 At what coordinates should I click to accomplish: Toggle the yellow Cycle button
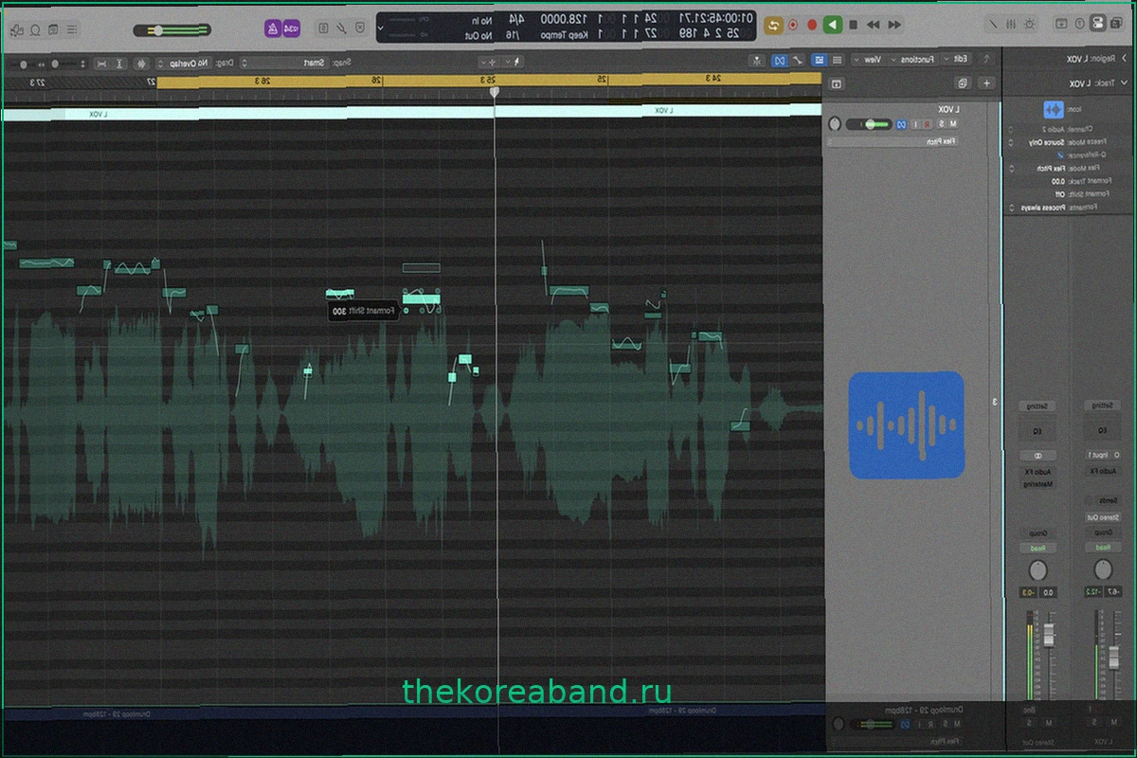[773, 25]
